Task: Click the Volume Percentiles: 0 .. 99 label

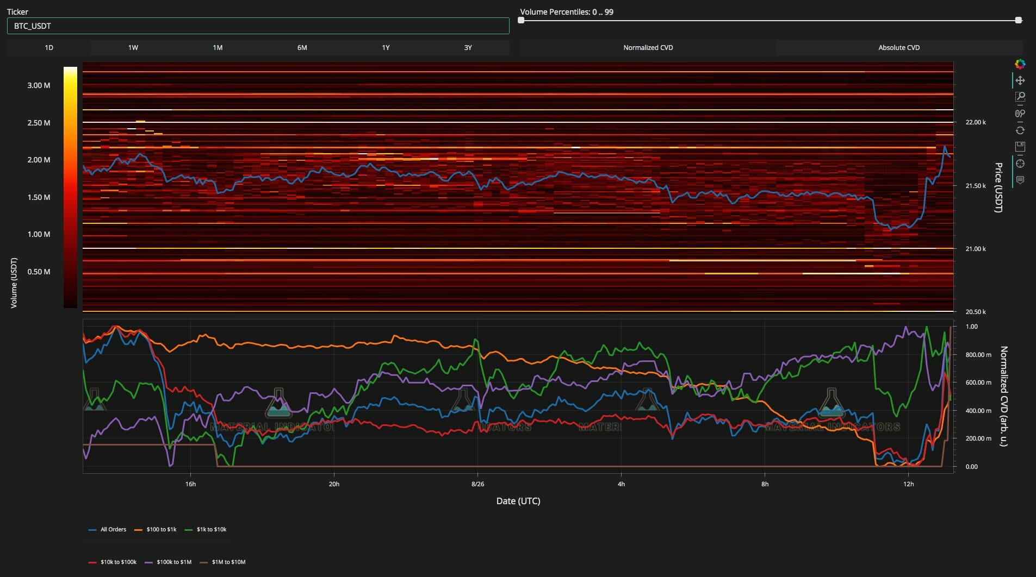Action: click(x=567, y=12)
